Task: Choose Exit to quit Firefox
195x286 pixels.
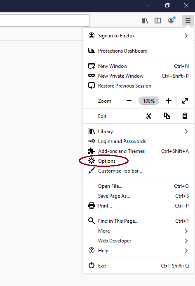Action: pos(139,266)
